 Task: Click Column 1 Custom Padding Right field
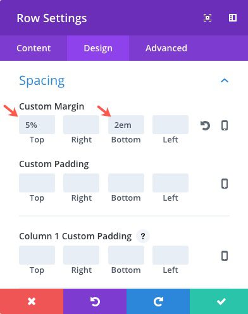click(x=81, y=255)
